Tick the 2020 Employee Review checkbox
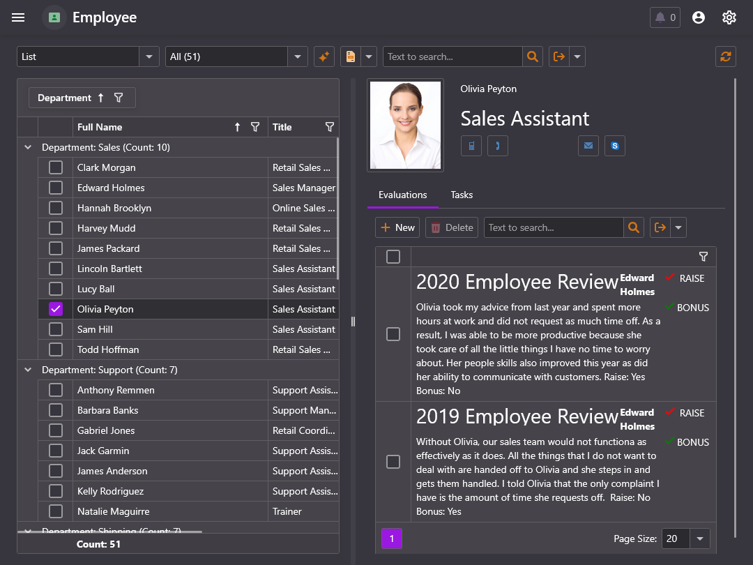 pyautogui.click(x=393, y=334)
